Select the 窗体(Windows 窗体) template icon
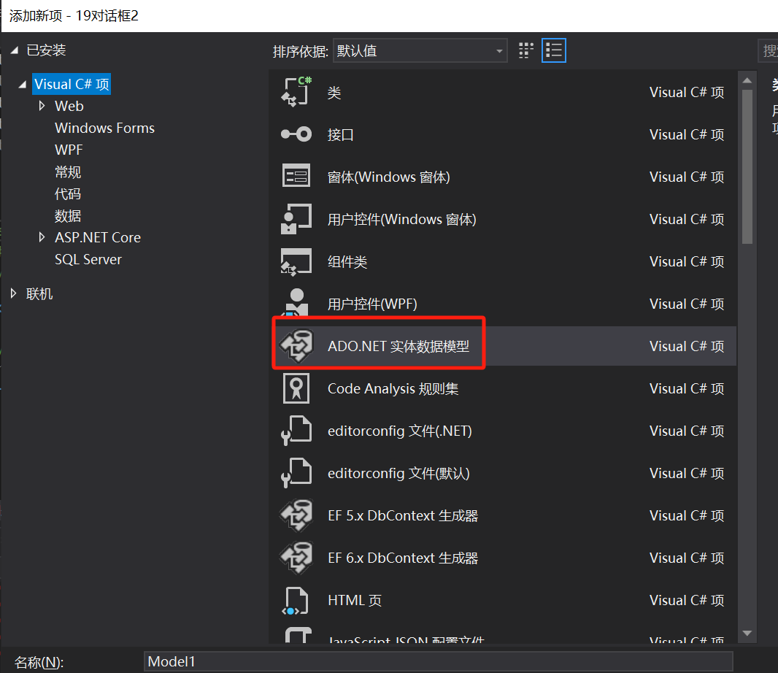This screenshot has height=673, width=778. 296,177
